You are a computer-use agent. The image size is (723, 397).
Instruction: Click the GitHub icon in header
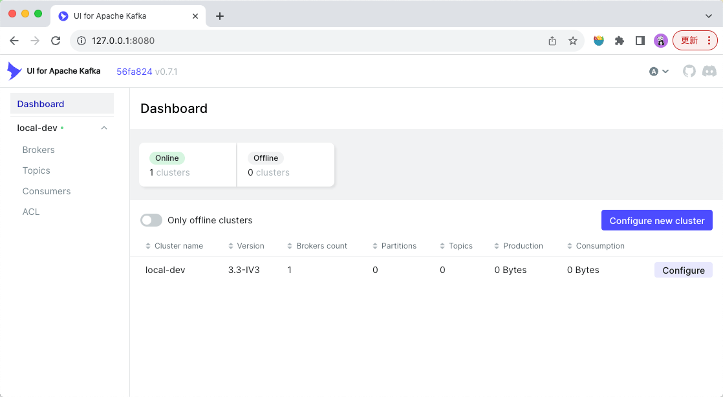point(689,71)
